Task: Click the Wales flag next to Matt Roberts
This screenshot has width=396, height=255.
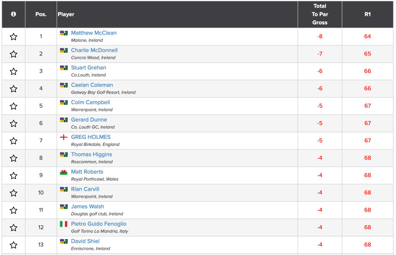Action: (64, 172)
